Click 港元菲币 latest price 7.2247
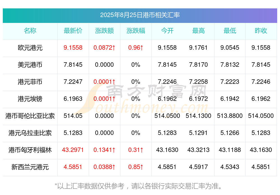The image size is (280, 195). [x=73, y=82]
